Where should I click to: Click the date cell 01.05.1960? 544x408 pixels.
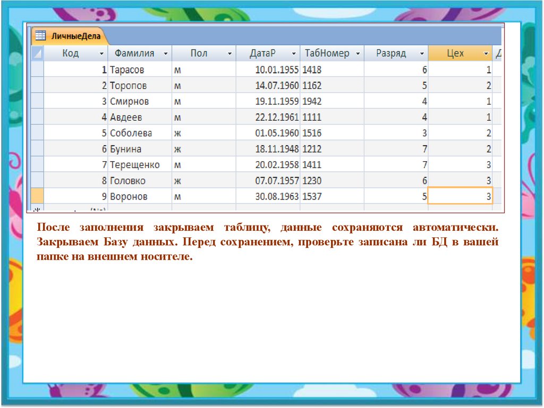[x=268, y=133]
